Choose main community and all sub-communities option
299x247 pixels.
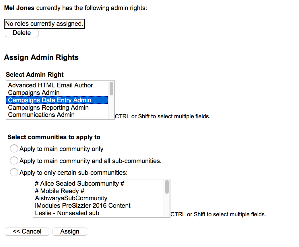click(x=14, y=160)
